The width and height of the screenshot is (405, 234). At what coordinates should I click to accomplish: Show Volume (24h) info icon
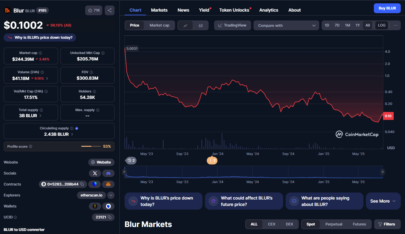42,72
